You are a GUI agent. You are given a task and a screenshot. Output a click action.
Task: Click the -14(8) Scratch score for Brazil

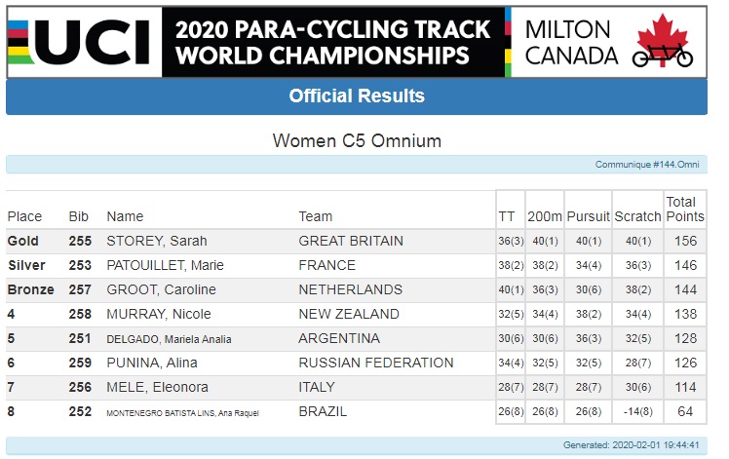pos(637,412)
